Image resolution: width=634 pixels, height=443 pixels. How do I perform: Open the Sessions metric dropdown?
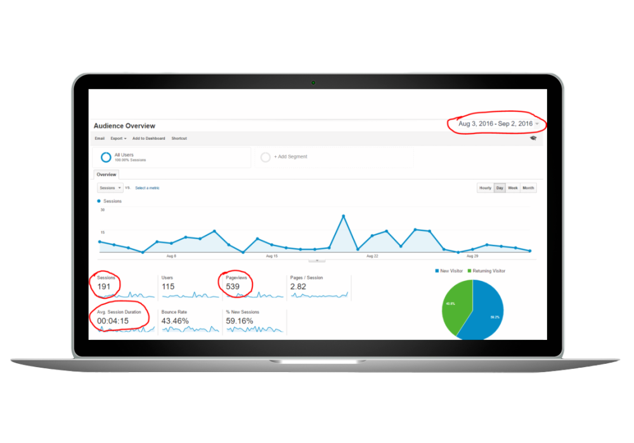click(110, 187)
